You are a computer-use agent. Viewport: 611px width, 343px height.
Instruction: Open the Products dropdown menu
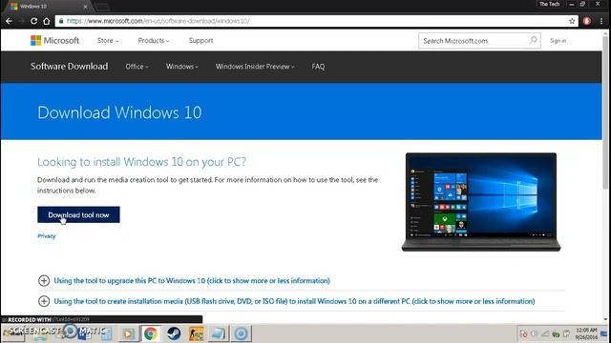(154, 40)
